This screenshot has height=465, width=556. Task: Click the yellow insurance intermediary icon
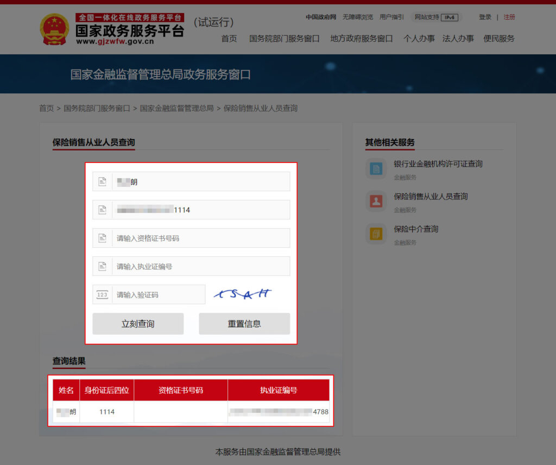(376, 234)
